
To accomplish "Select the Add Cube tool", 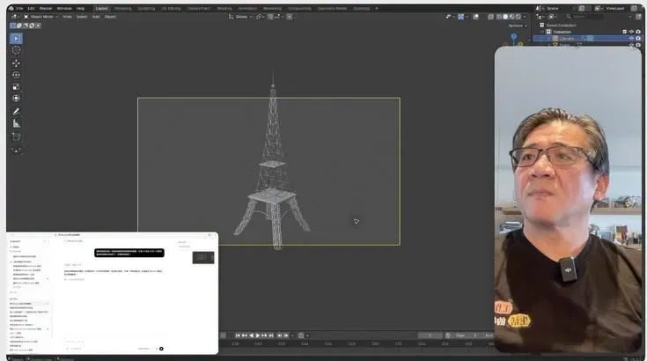I will 16,136.
